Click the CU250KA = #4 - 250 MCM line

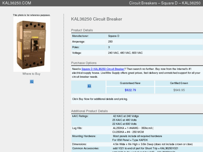click(128, 132)
